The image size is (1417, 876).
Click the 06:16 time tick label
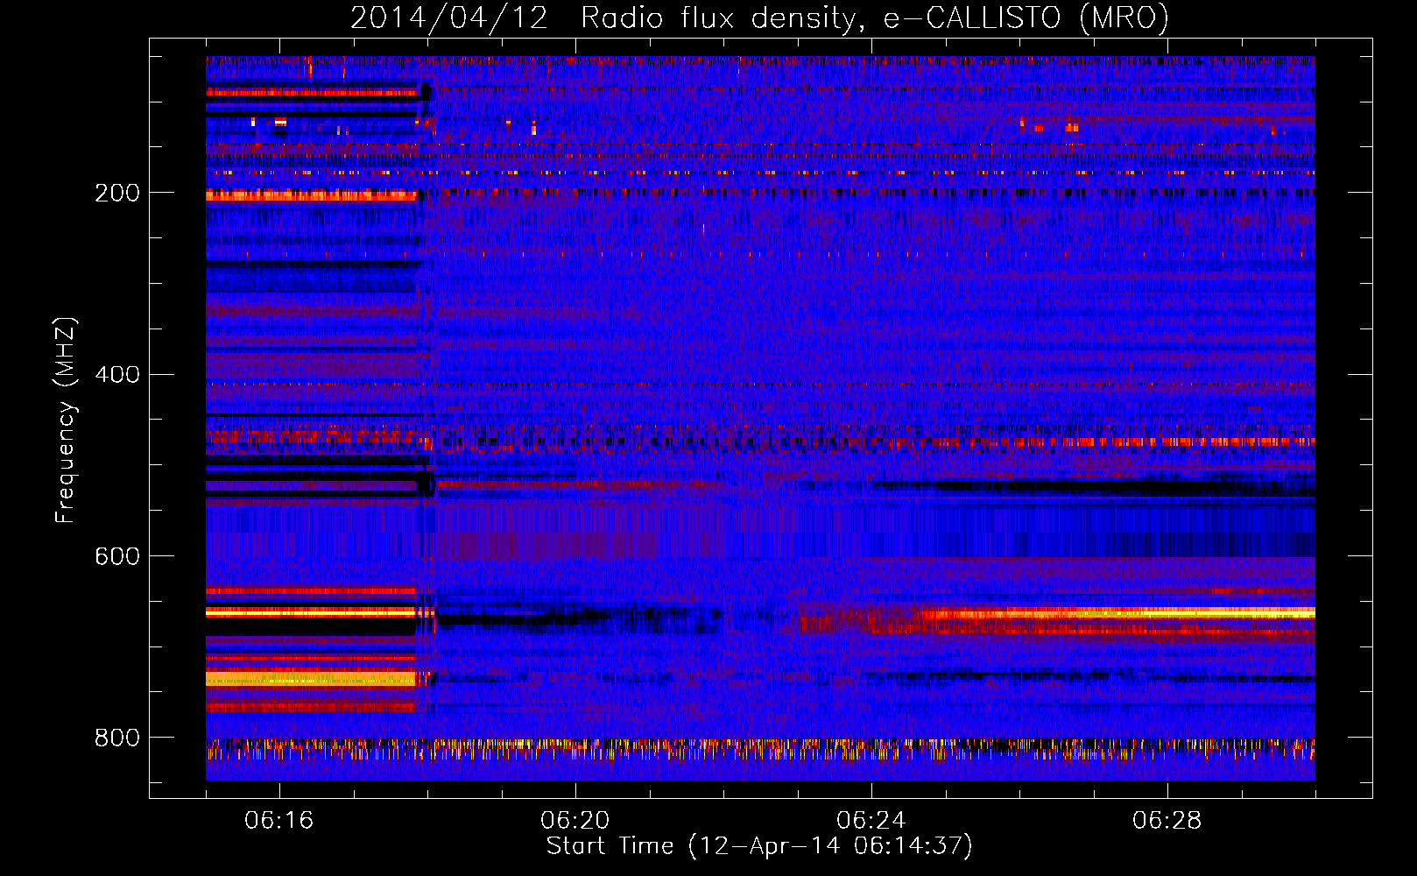tap(278, 821)
